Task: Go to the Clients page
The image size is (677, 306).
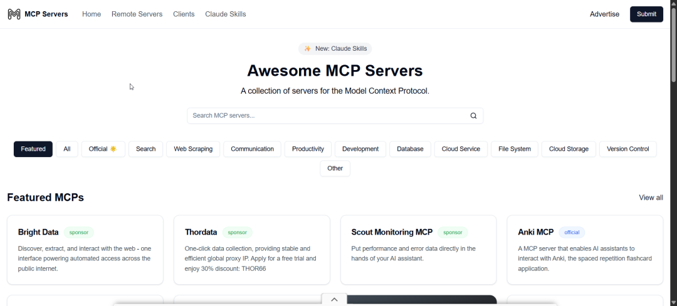Action: (184, 14)
